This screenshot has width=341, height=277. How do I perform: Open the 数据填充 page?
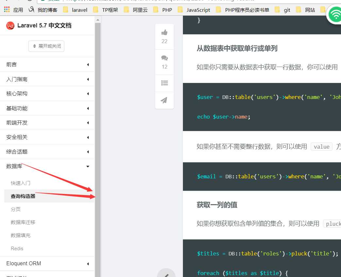tap(21, 235)
